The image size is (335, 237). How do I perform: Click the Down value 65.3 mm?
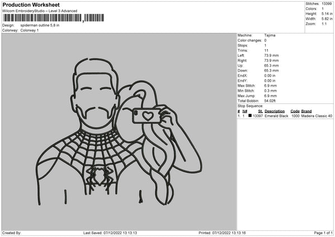click(x=271, y=70)
